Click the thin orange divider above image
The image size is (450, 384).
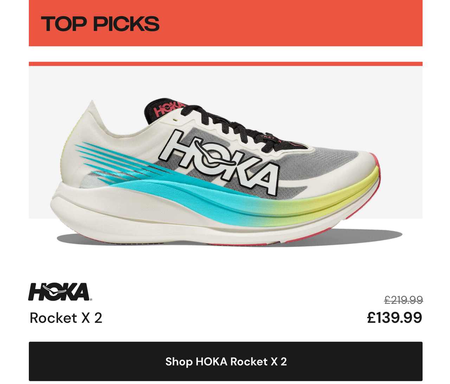pyautogui.click(x=226, y=64)
